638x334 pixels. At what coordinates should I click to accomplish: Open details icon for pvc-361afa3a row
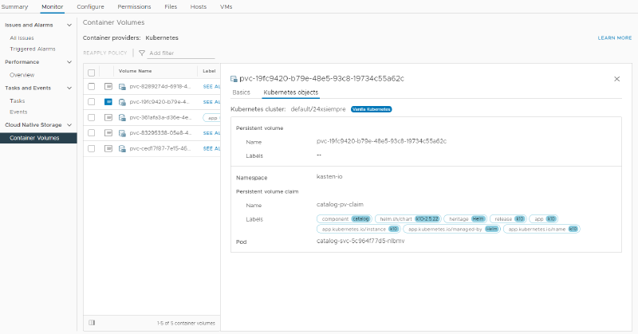click(x=108, y=117)
